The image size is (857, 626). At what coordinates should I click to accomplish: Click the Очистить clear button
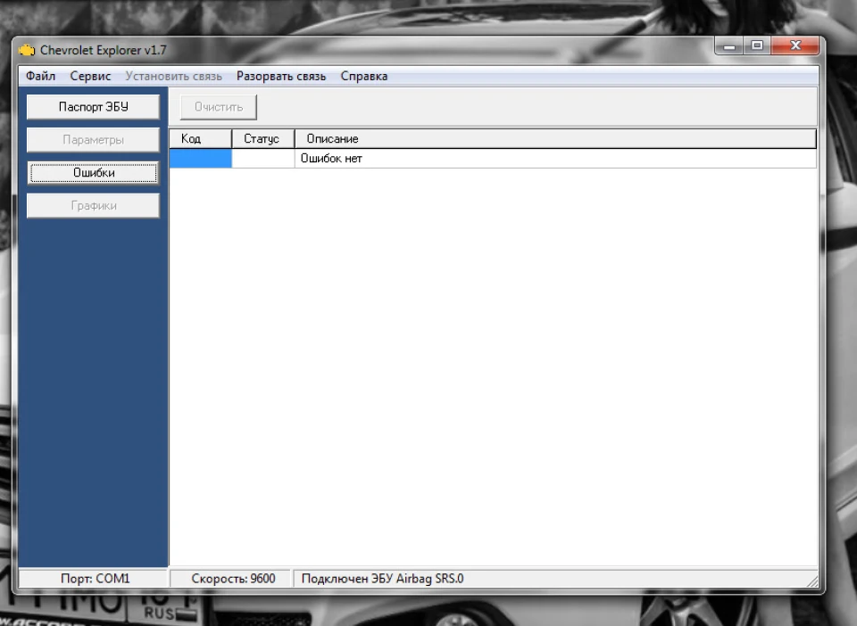219,107
